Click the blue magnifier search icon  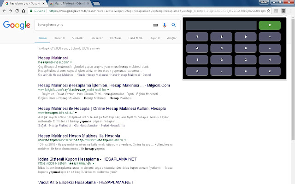(x=173, y=25)
